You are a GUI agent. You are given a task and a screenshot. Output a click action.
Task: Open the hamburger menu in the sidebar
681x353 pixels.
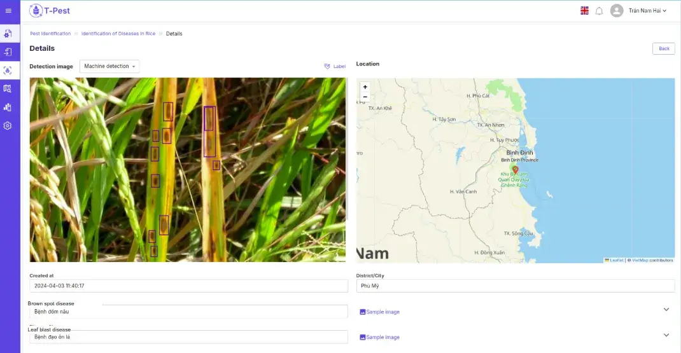click(x=8, y=10)
